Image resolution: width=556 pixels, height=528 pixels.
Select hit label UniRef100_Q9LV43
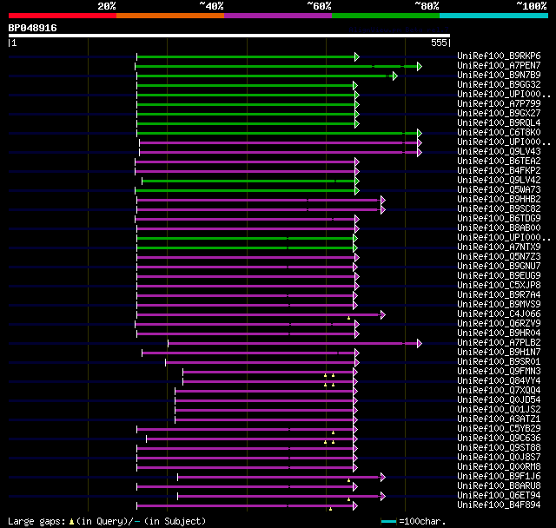point(499,152)
